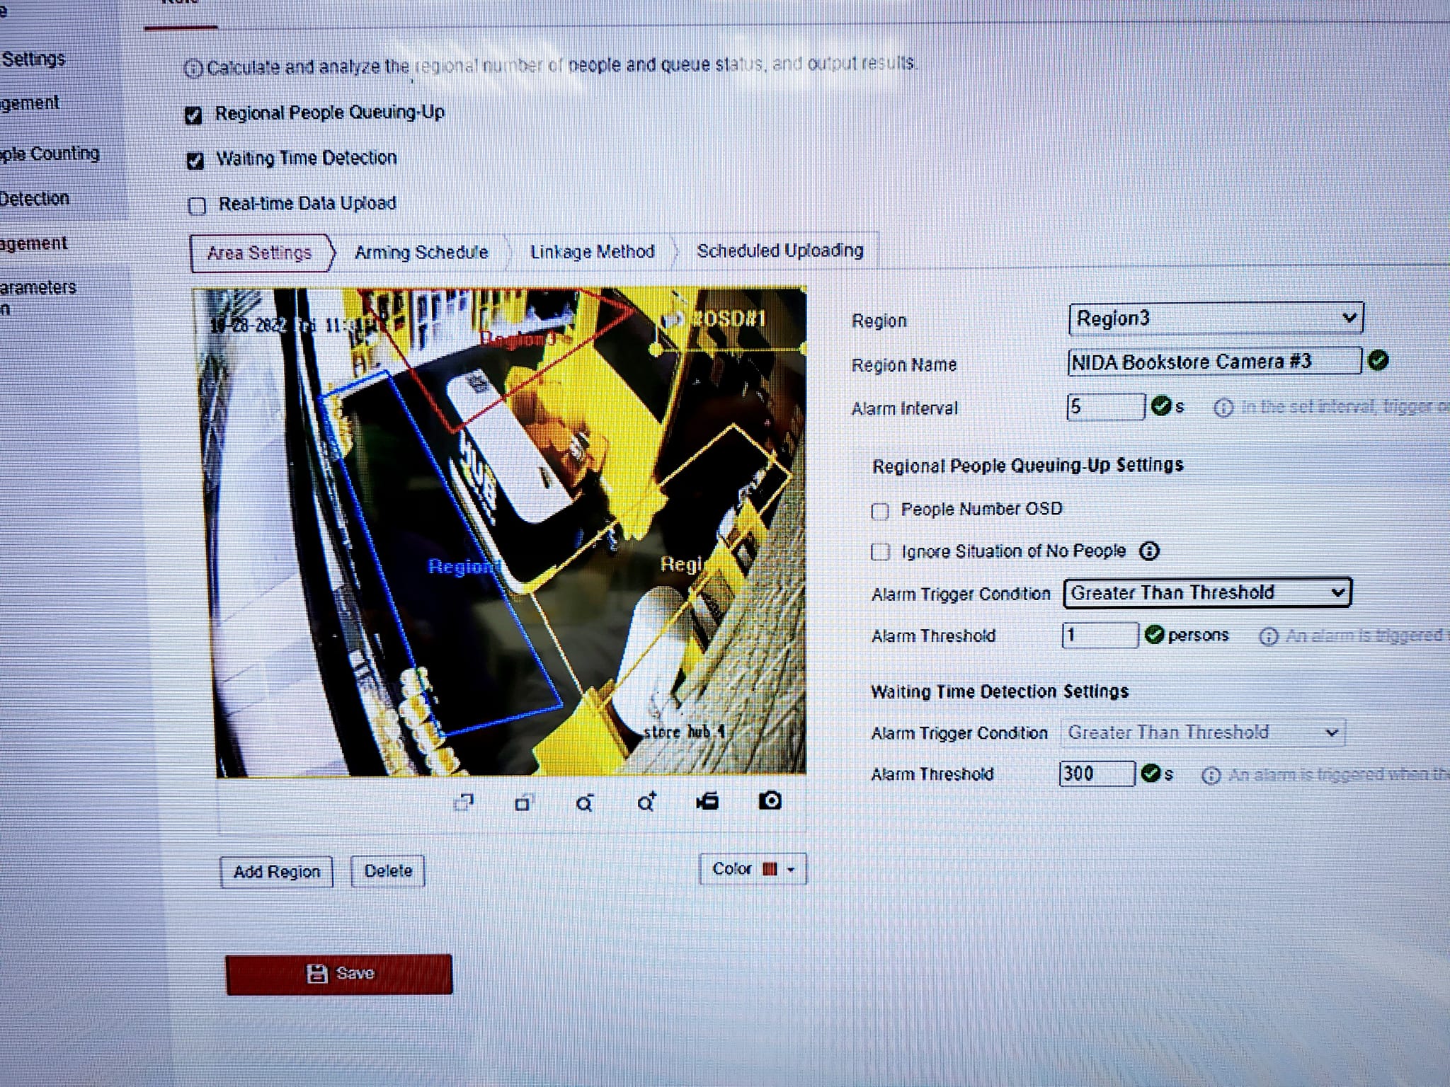
Task: Click info icon beside Ignore Situation of No People
Action: coord(1149,551)
